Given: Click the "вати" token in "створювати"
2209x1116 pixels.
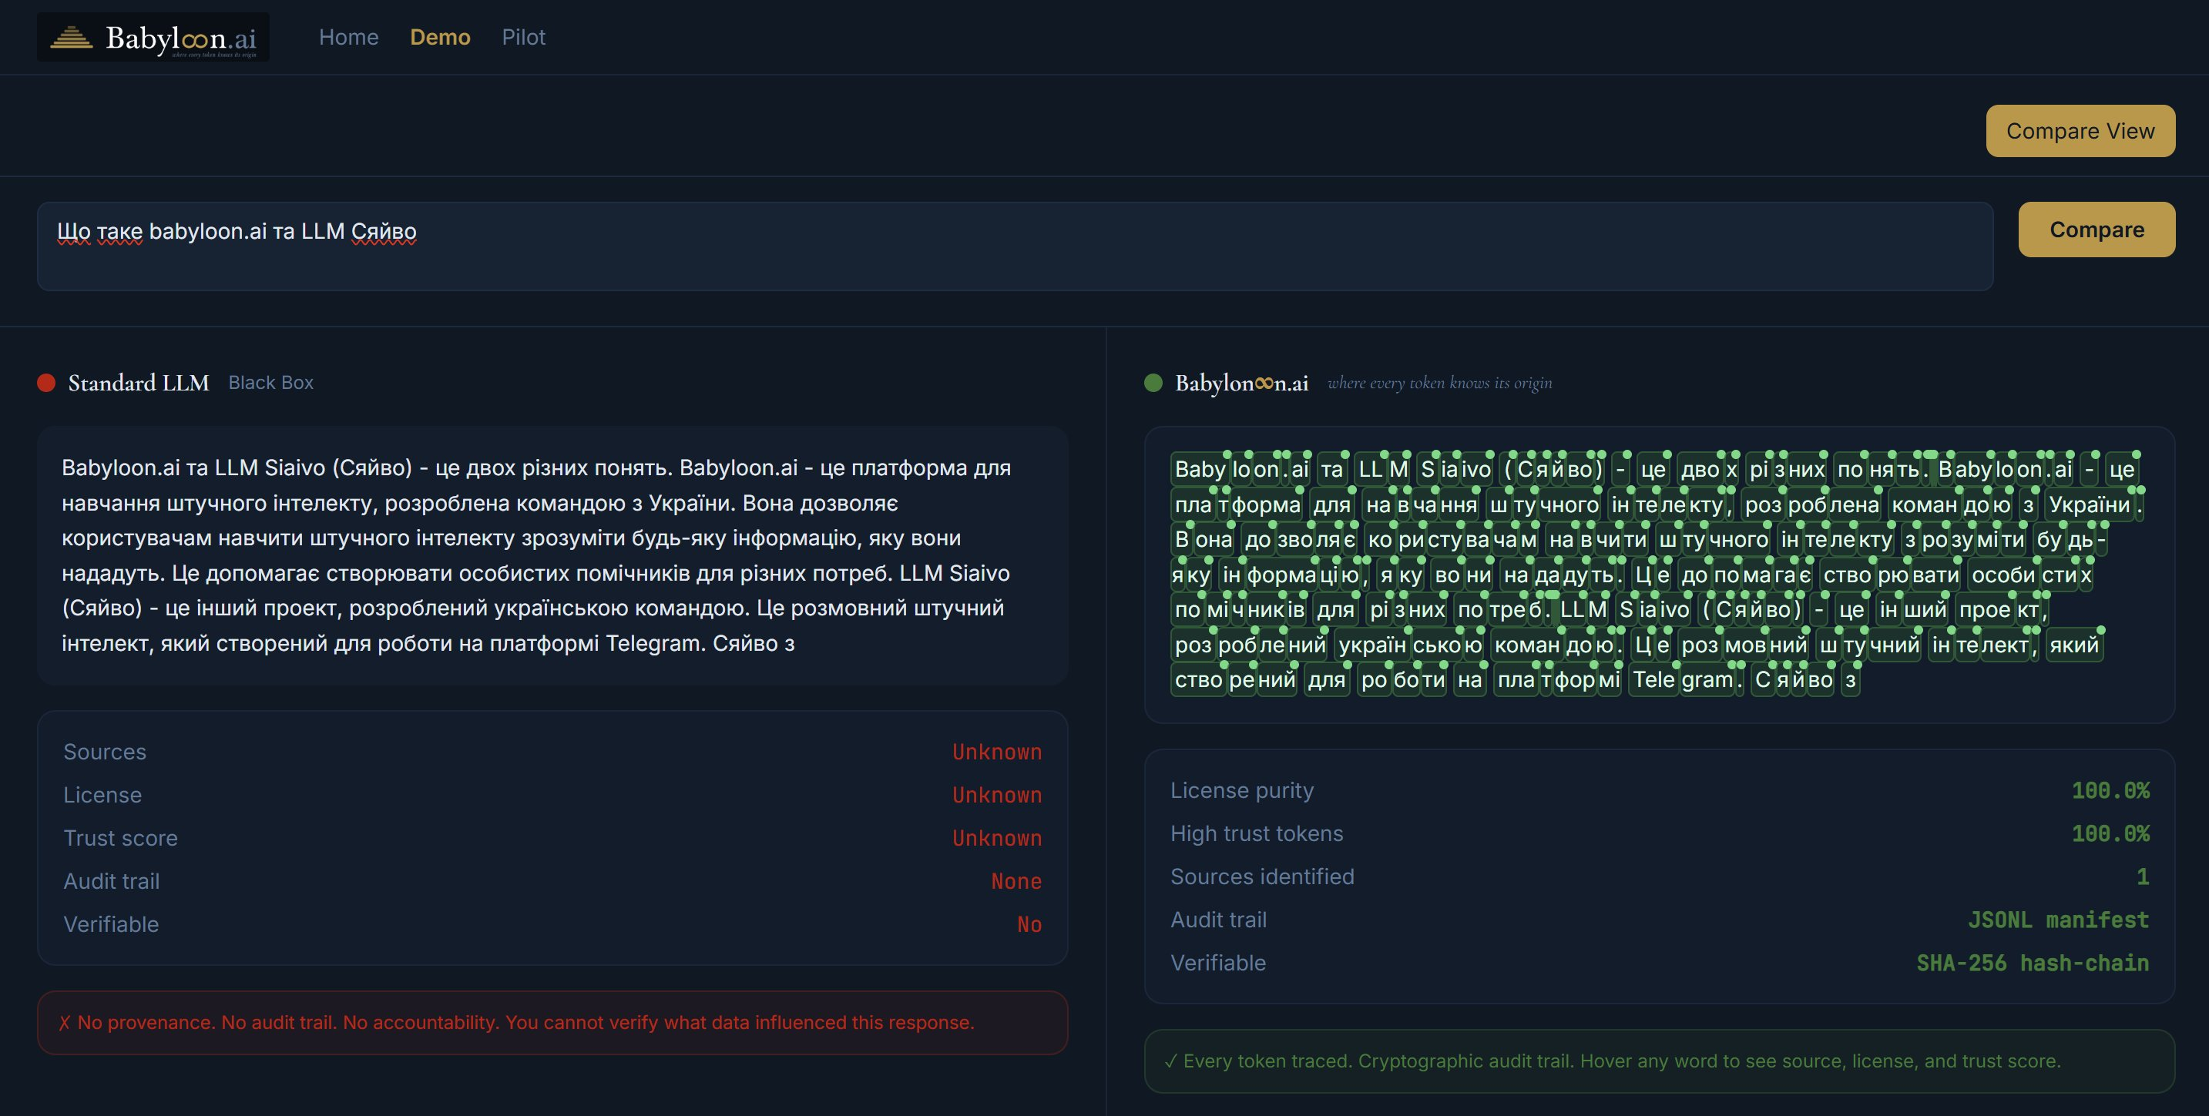Looking at the screenshot, I should point(1935,575).
